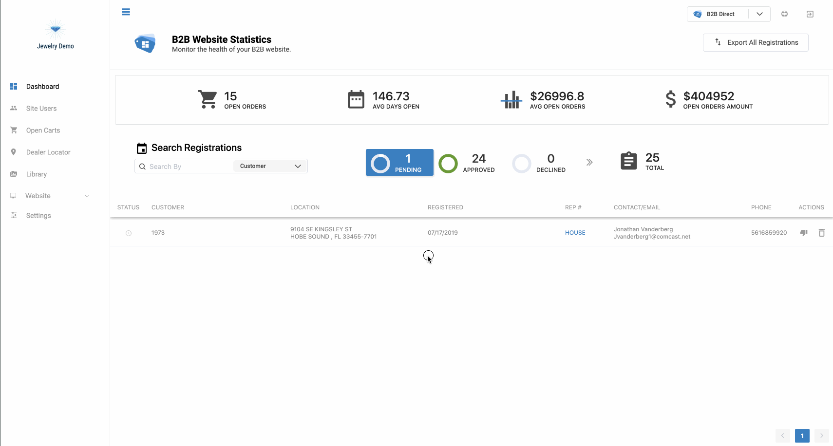Click the logout icon in header
Screen dimensions: 833x446
[x=810, y=14]
